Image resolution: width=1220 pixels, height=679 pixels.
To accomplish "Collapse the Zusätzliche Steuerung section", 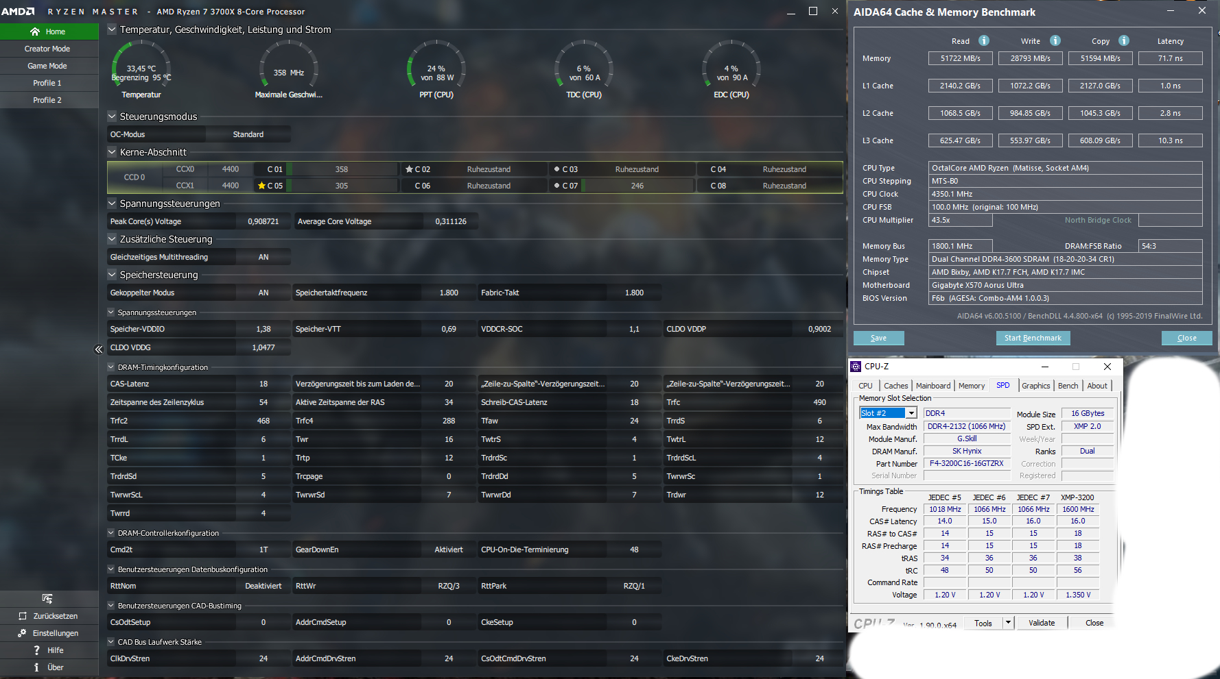I will (x=112, y=239).
